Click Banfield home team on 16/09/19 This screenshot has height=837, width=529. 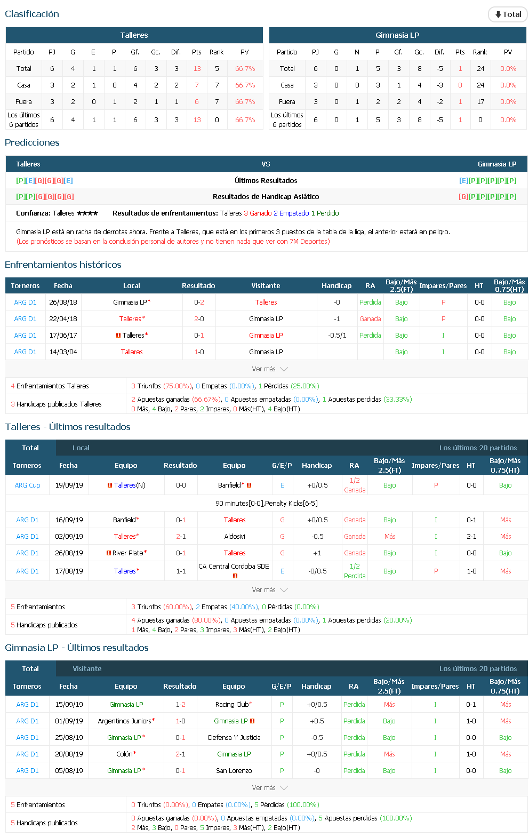(124, 520)
